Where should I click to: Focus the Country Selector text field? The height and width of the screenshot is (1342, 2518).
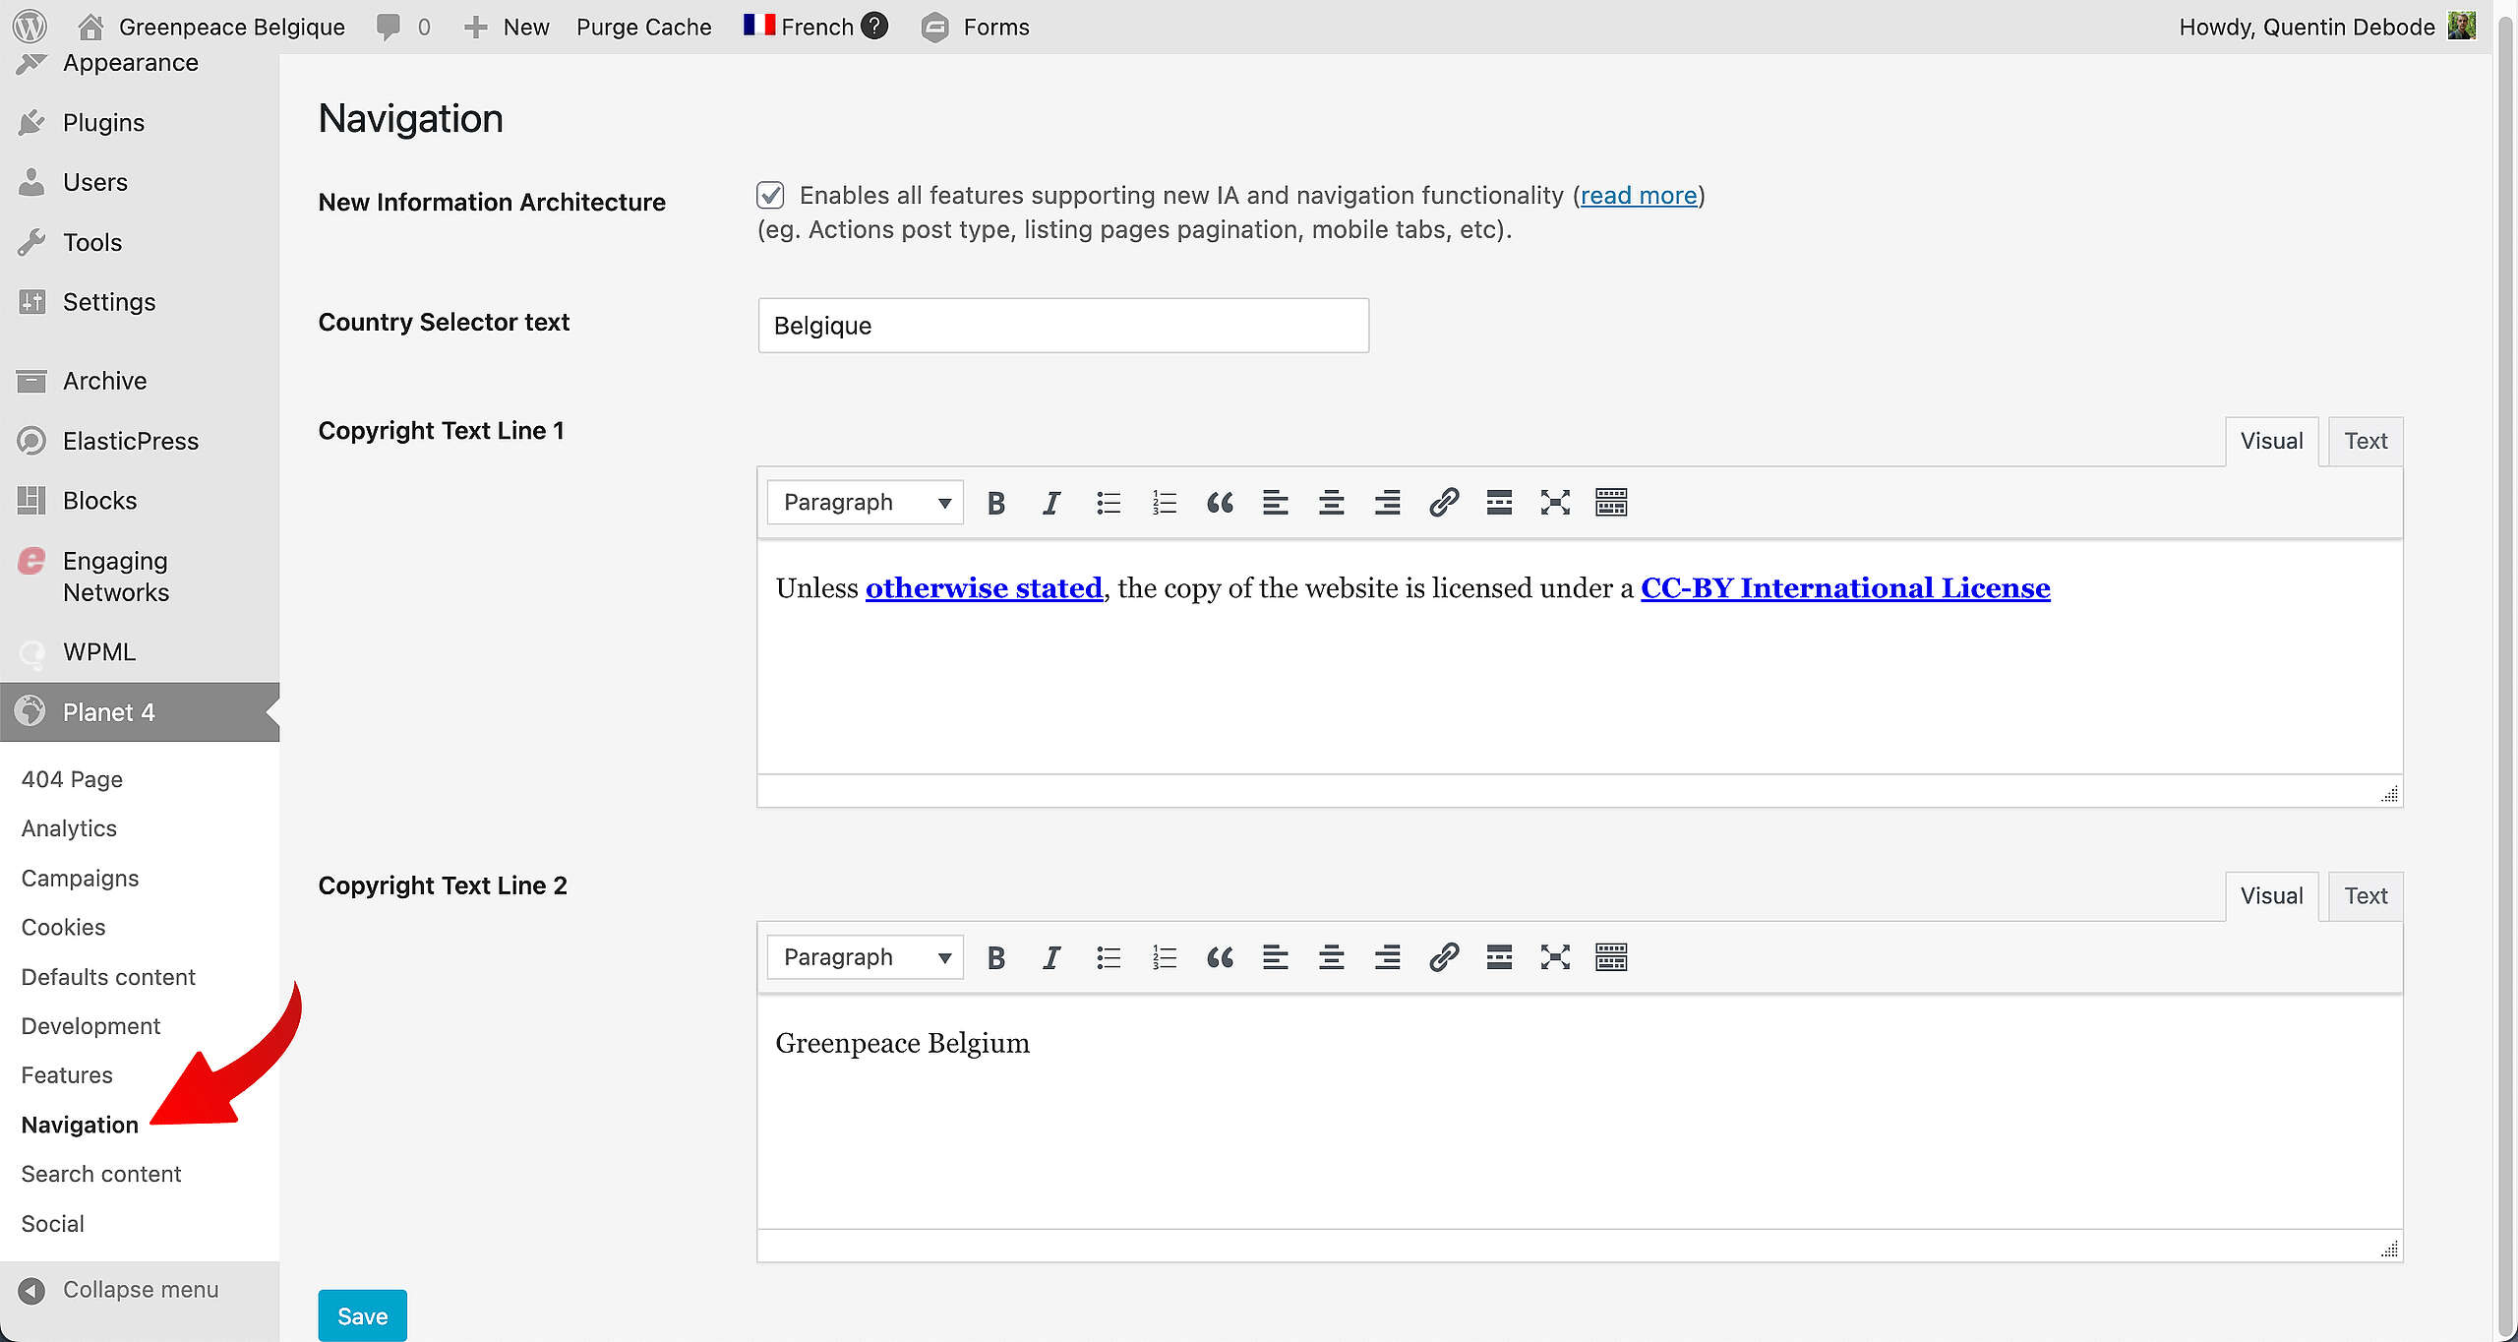coord(1063,326)
